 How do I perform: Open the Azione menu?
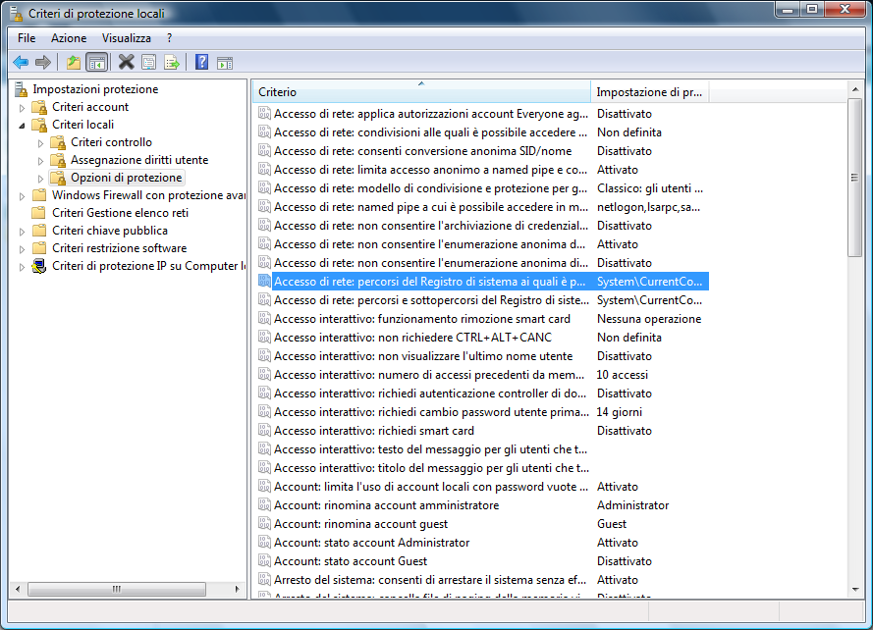[69, 37]
